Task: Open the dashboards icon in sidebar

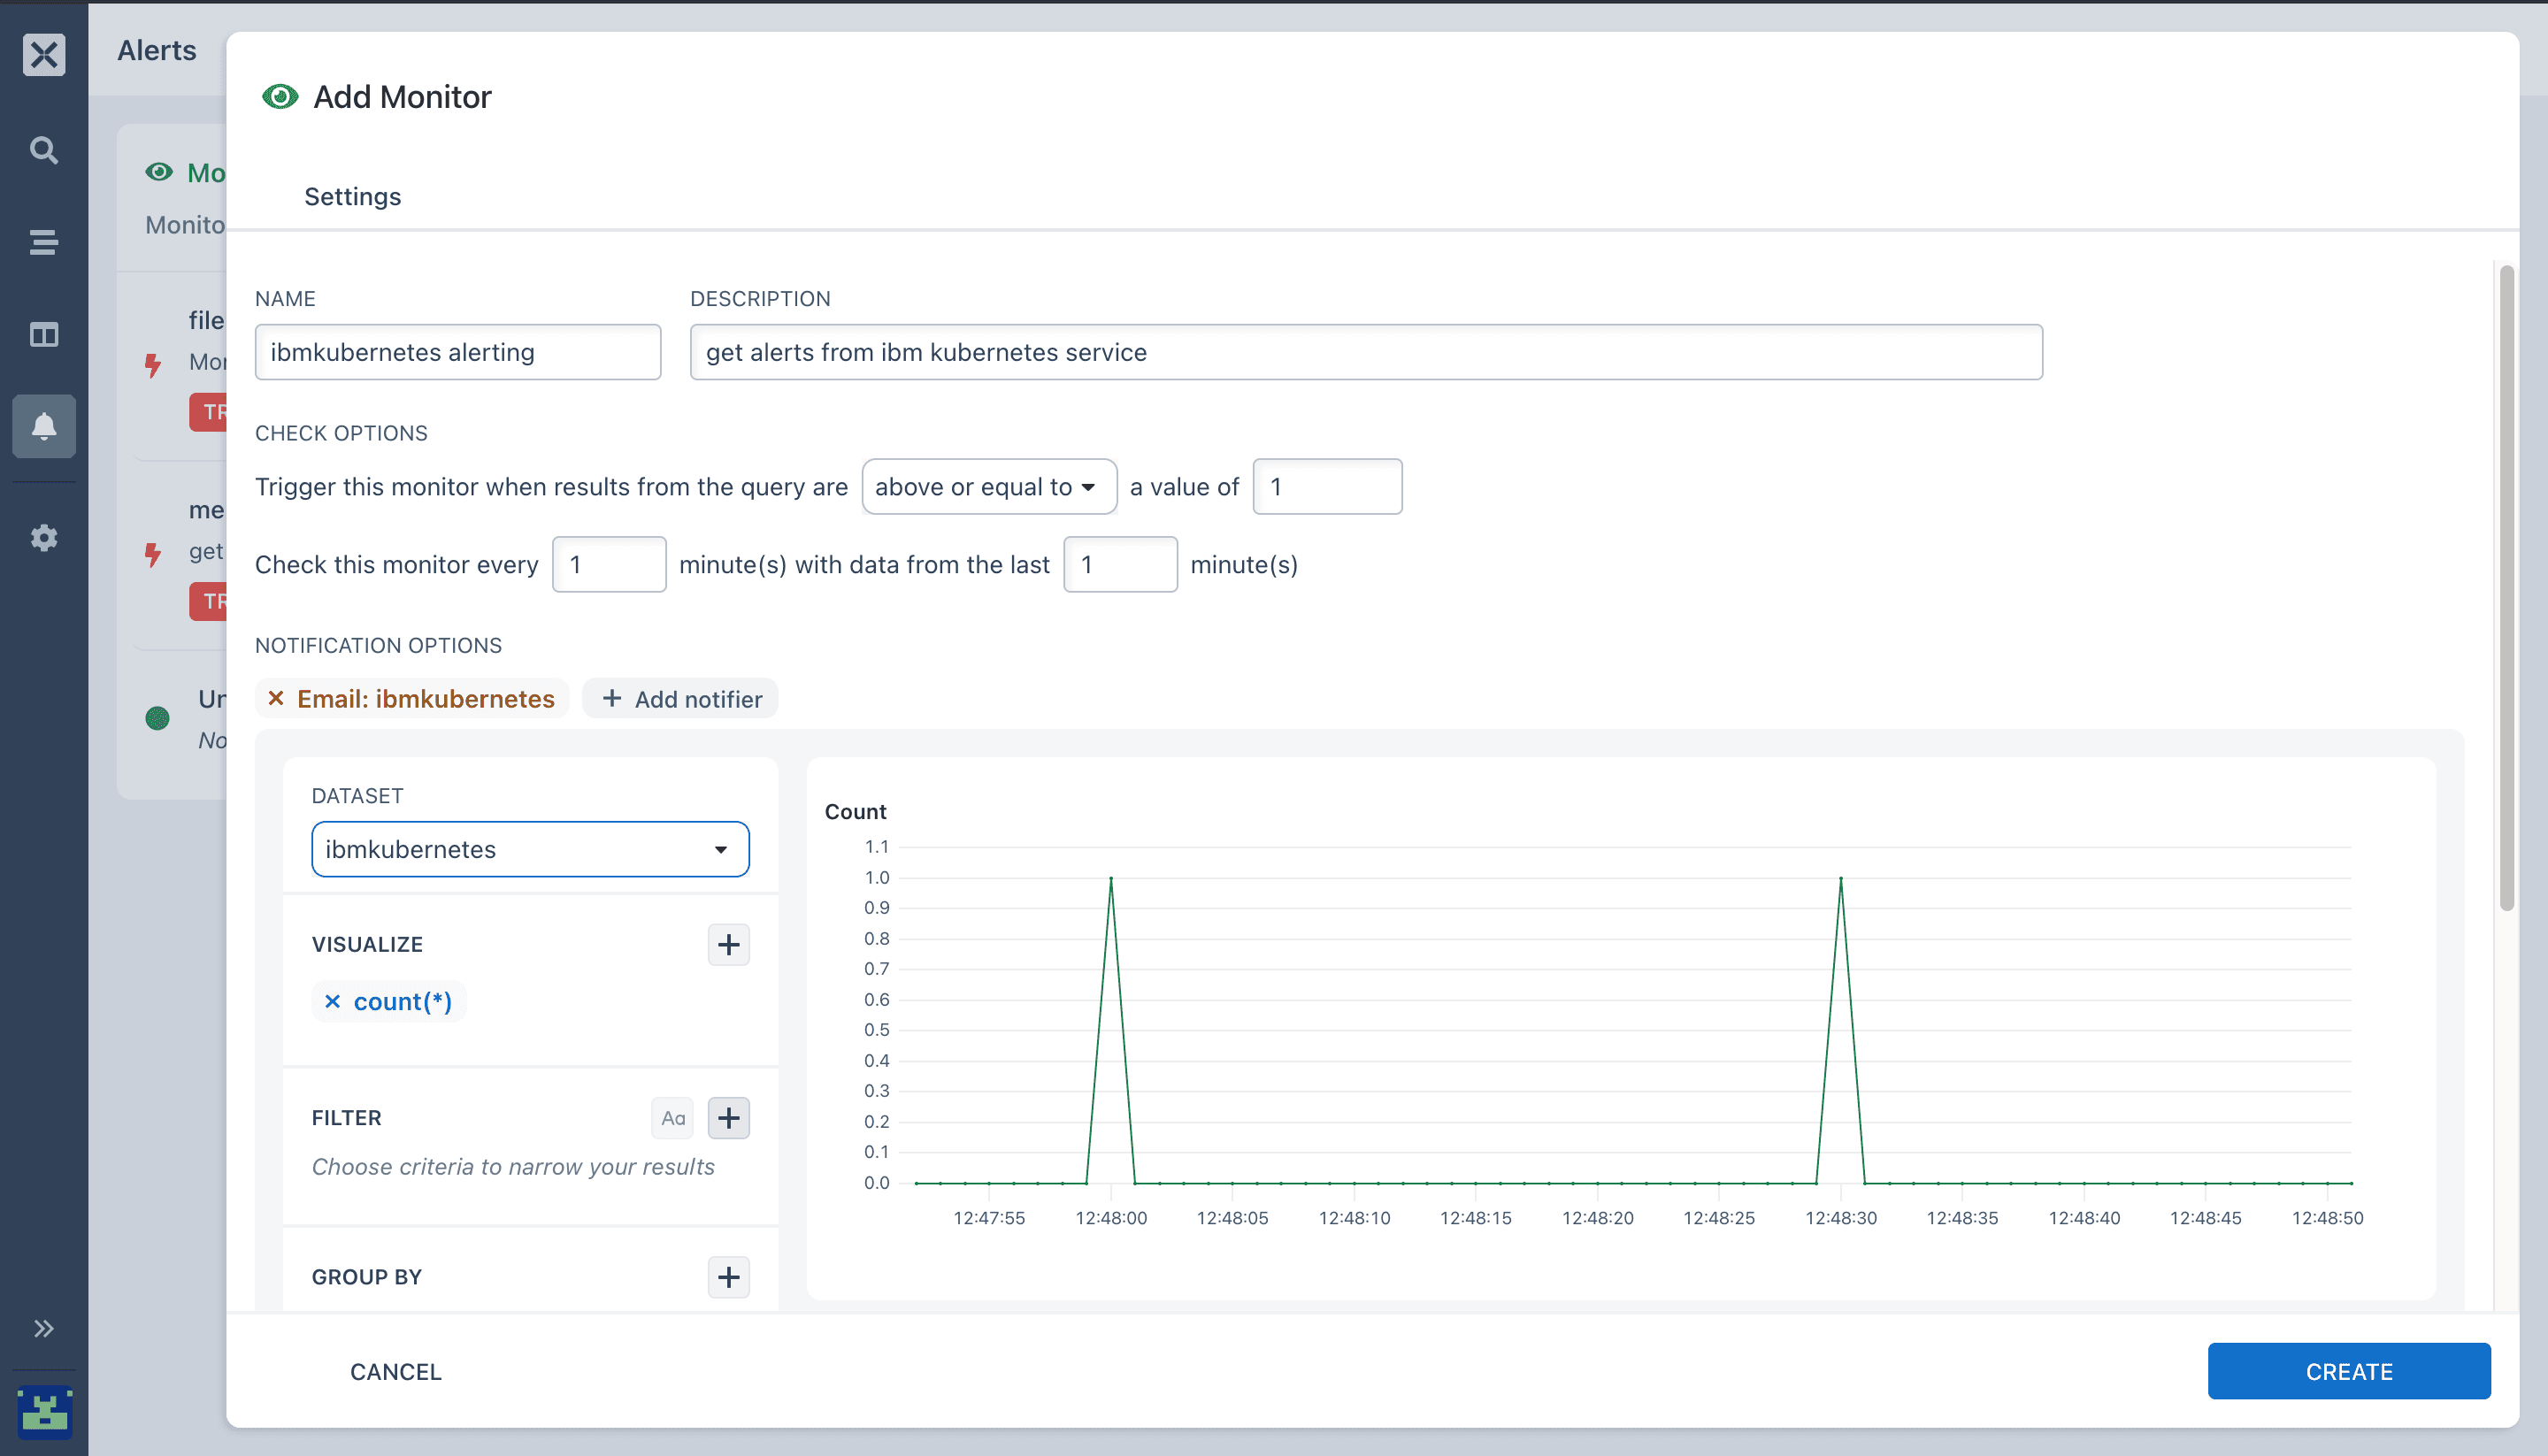Action: (x=44, y=334)
